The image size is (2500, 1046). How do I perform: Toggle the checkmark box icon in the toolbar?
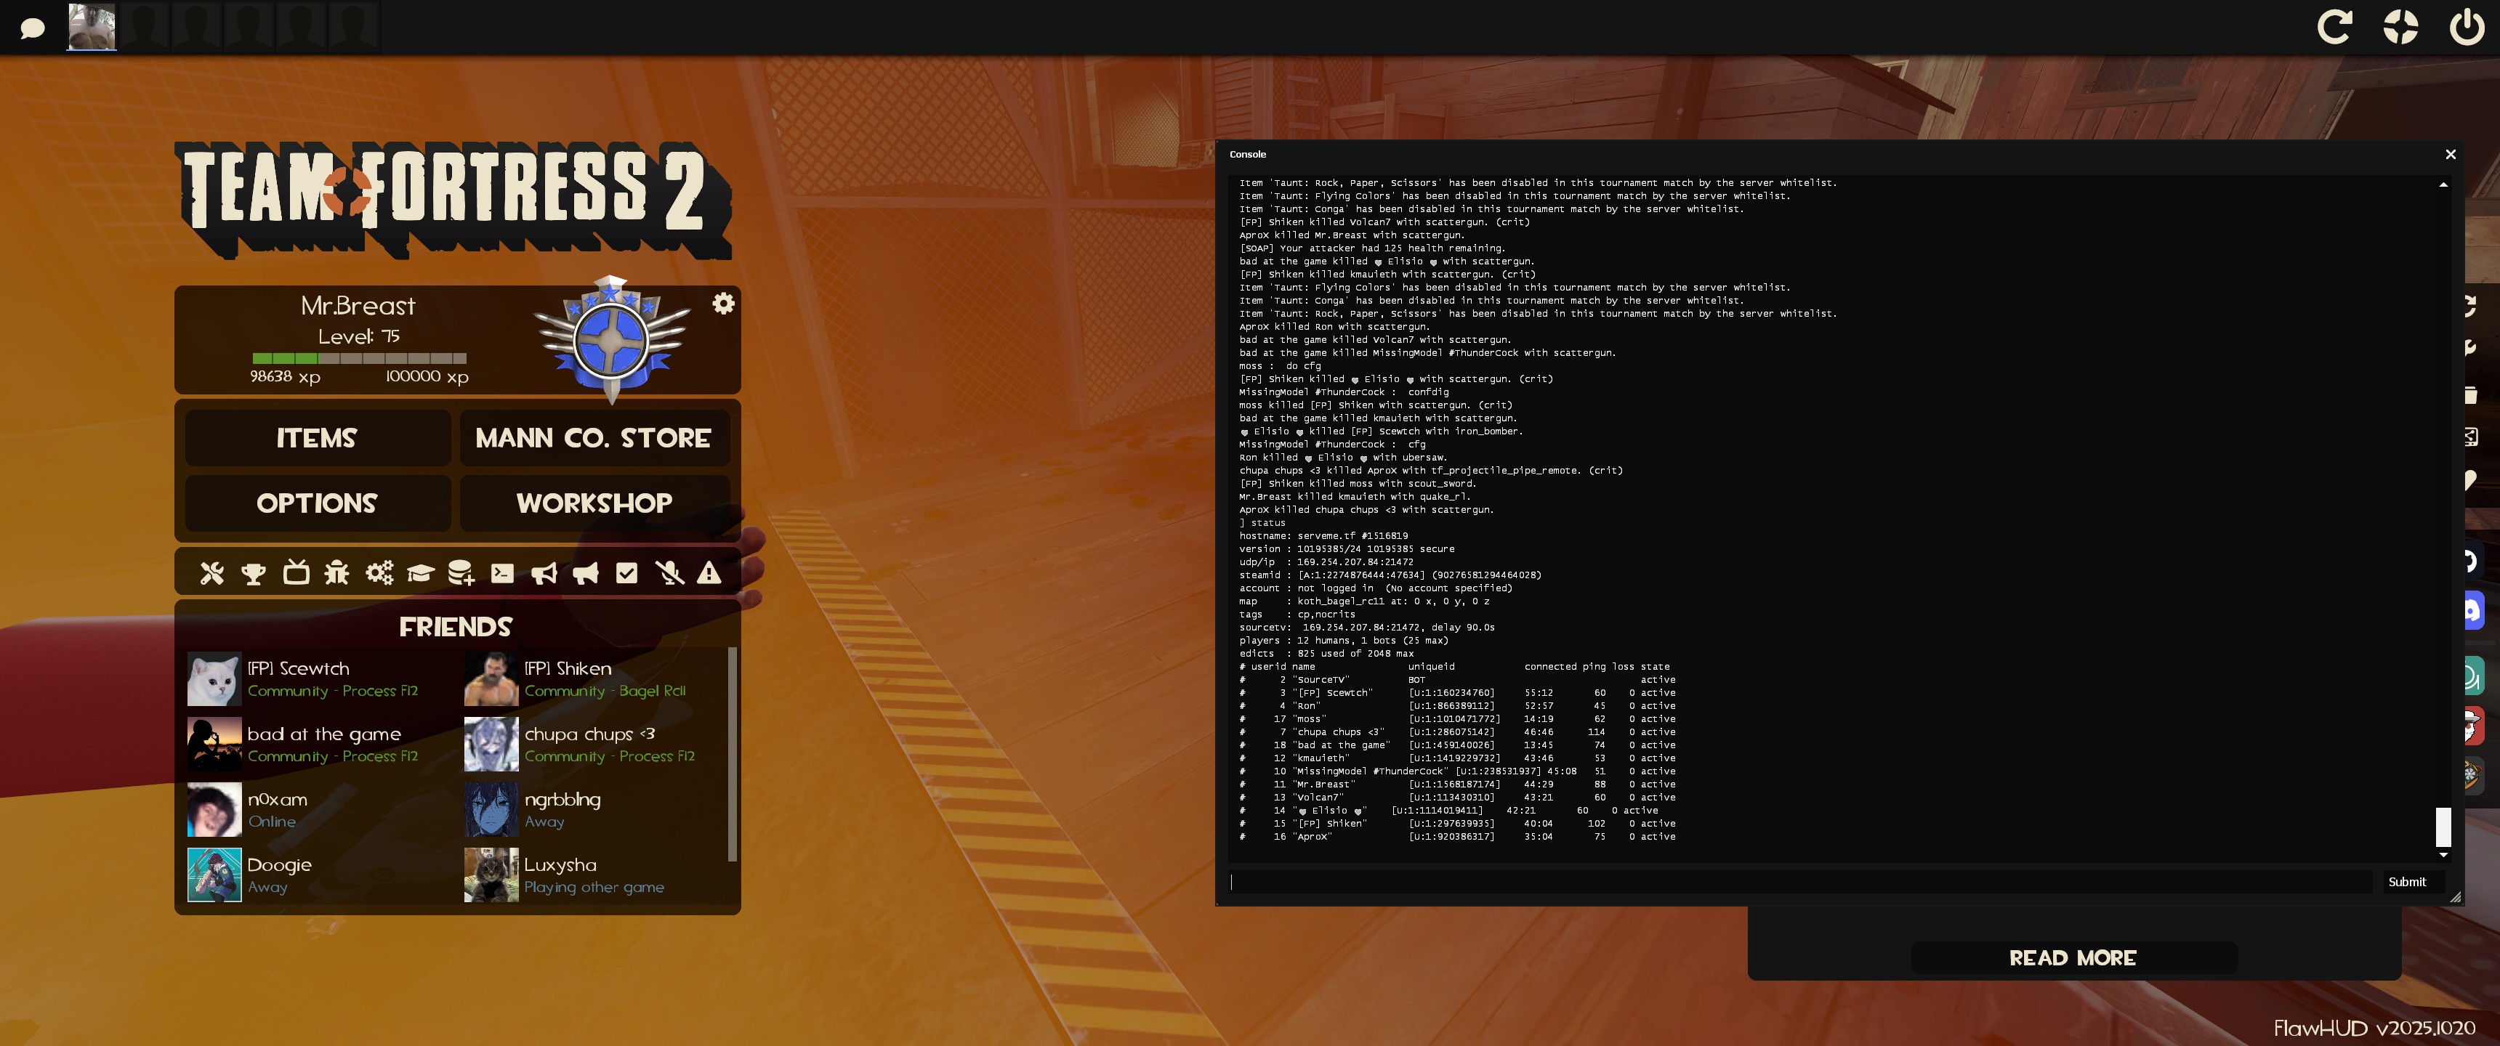click(x=627, y=573)
